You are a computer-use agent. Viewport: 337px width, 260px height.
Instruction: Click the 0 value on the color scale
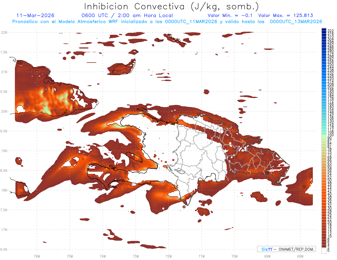pos(329,250)
